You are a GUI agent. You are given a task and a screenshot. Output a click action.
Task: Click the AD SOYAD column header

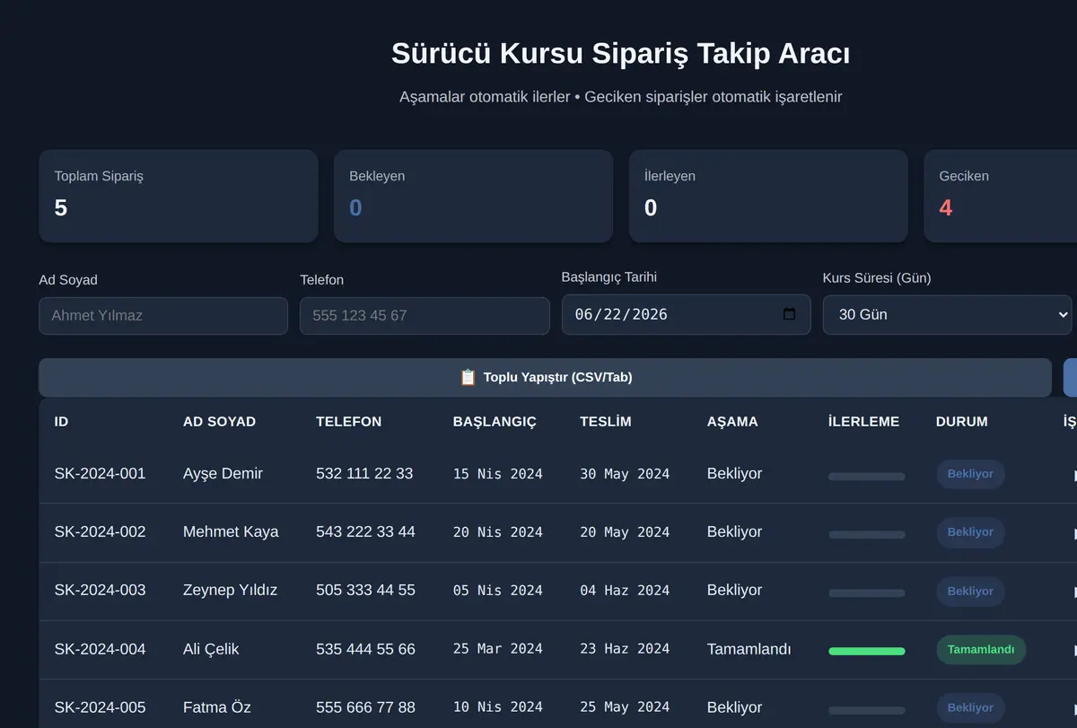pyautogui.click(x=219, y=421)
